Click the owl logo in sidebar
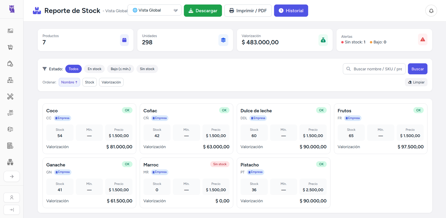446x218 pixels. [12, 9]
